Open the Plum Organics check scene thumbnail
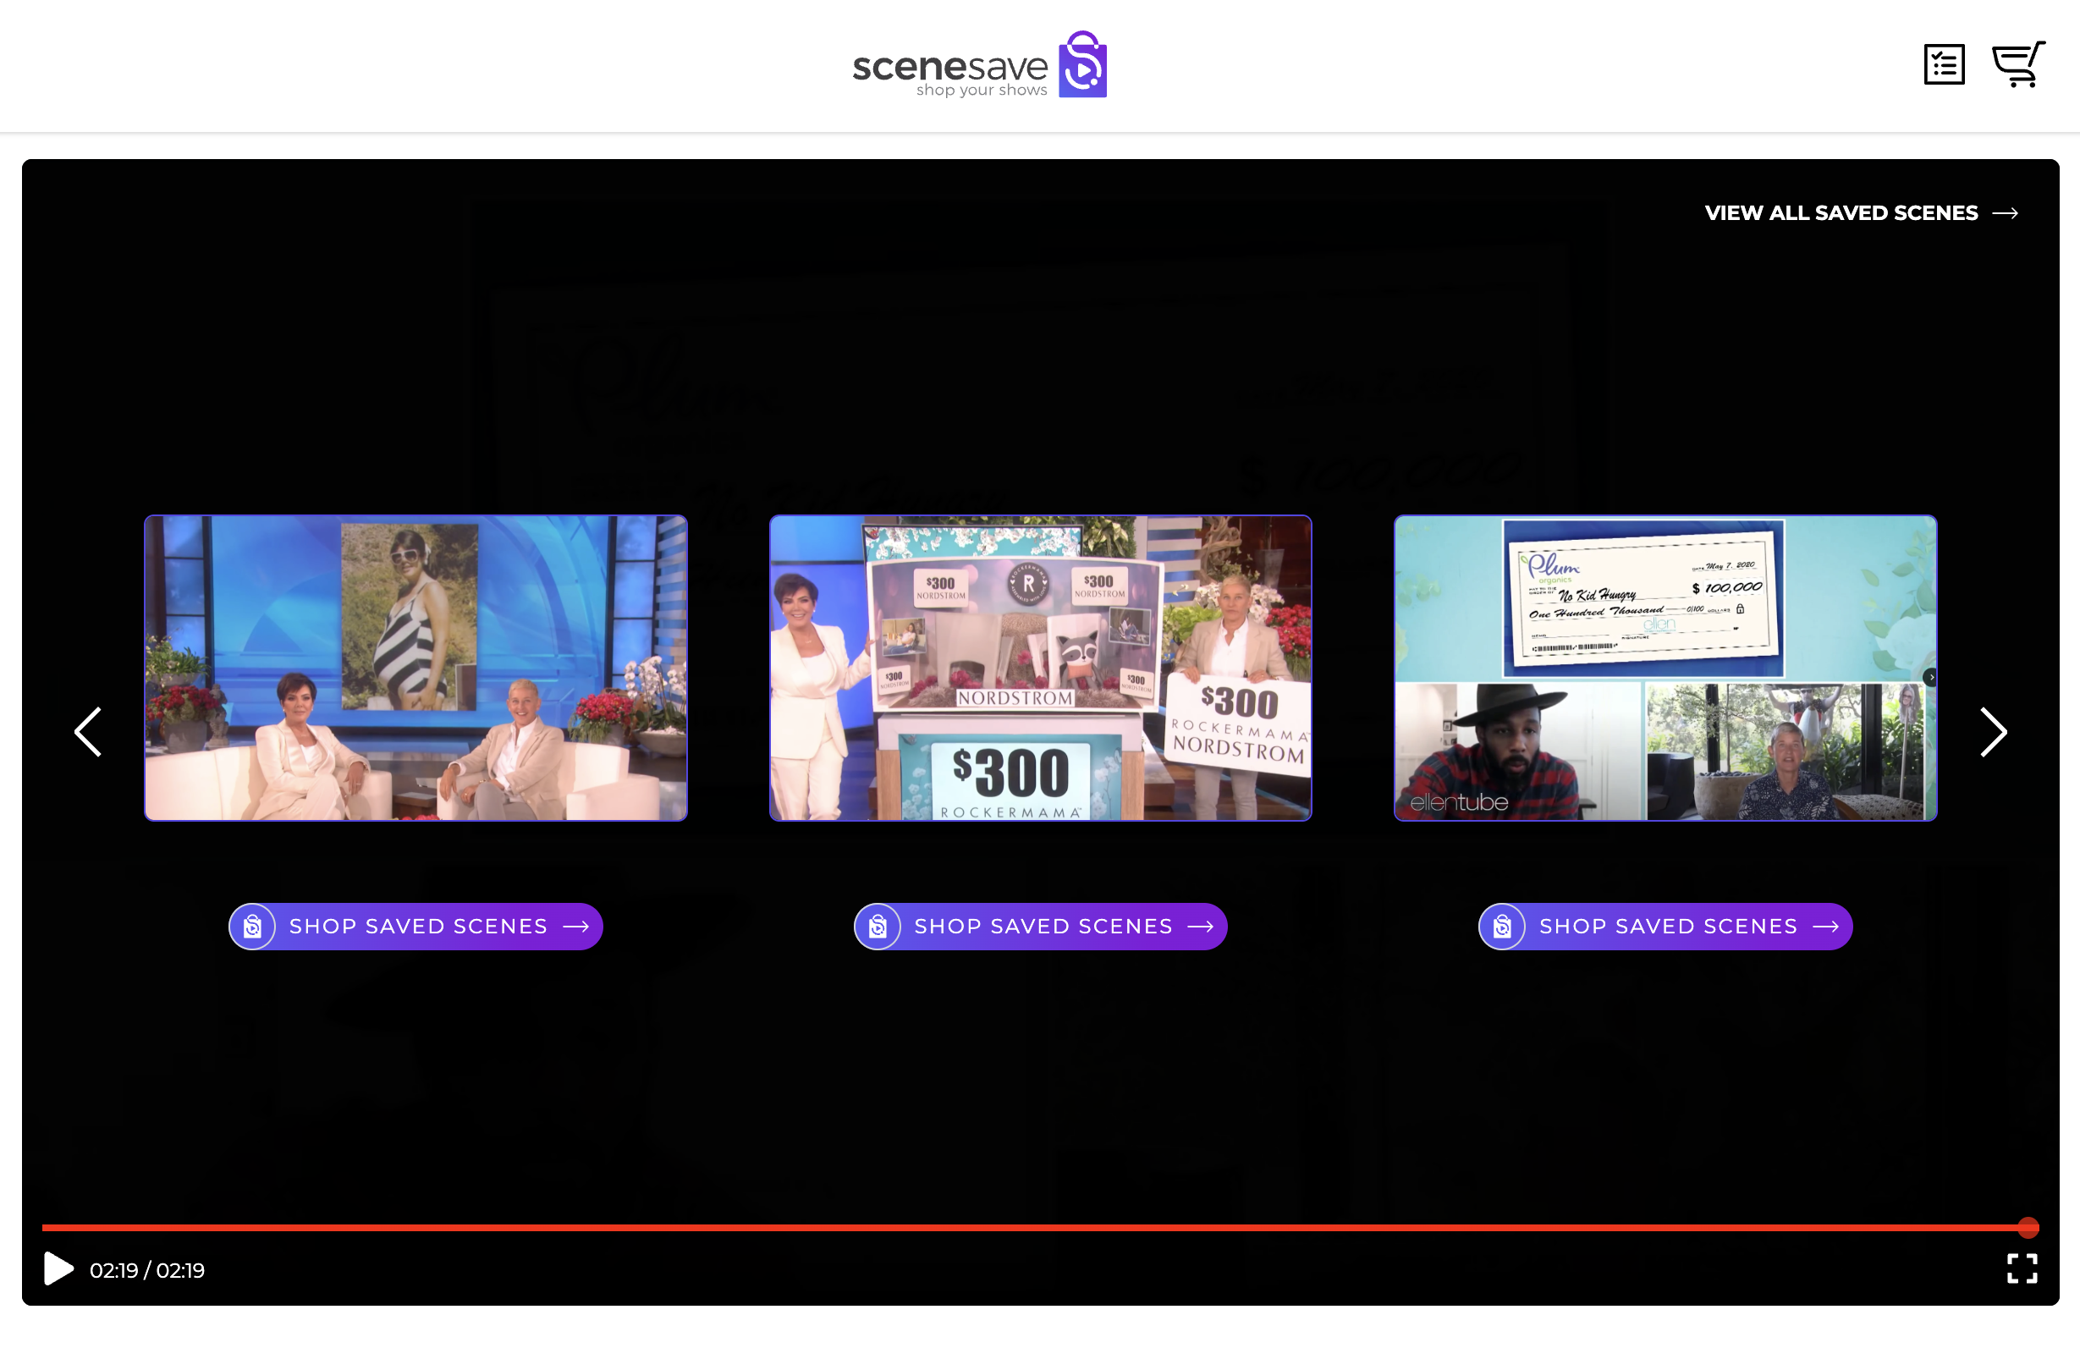This screenshot has width=2080, height=1359. [1665, 668]
